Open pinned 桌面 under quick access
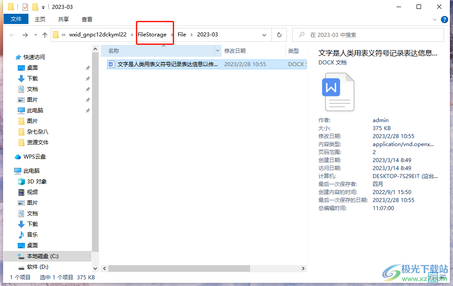The height and width of the screenshot is (286, 453). click(32, 68)
